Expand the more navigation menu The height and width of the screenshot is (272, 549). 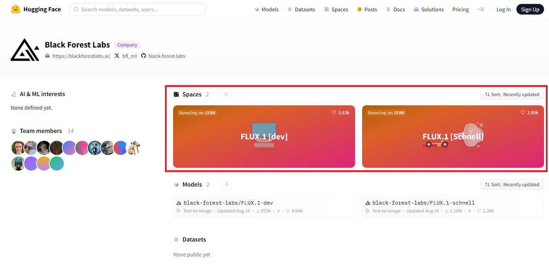481,9
